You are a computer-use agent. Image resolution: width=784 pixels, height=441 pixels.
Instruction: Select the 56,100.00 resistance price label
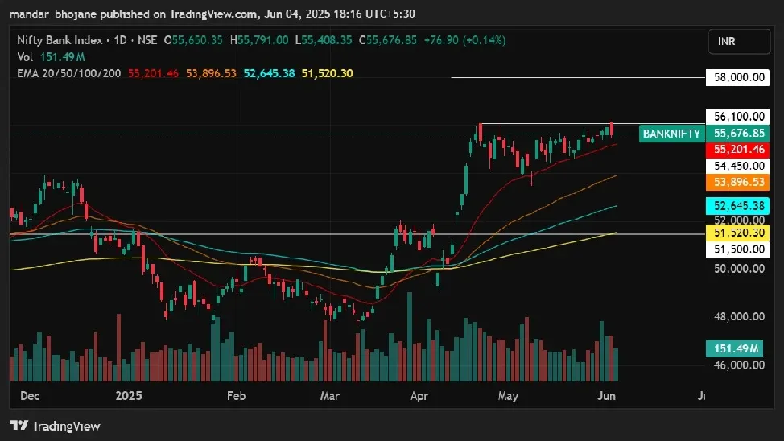pos(737,117)
